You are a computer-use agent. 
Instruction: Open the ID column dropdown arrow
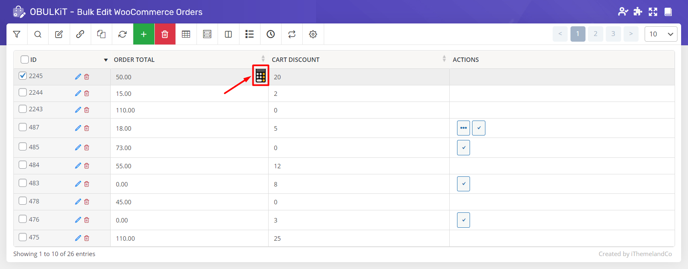pyautogui.click(x=106, y=60)
